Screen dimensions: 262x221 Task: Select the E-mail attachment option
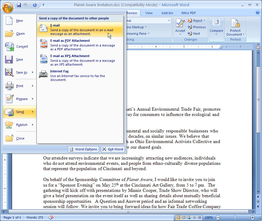[80, 29]
